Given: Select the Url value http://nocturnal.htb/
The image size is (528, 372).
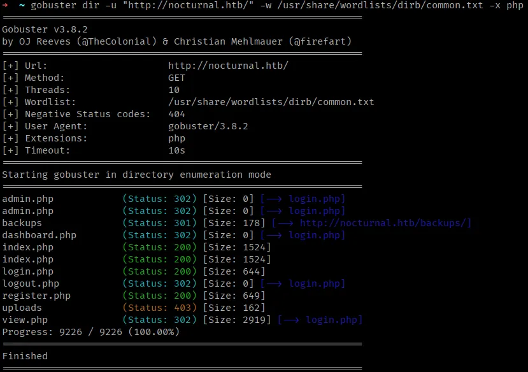Looking at the screenshot, I should pyautogui.click(x=228, y=66).
